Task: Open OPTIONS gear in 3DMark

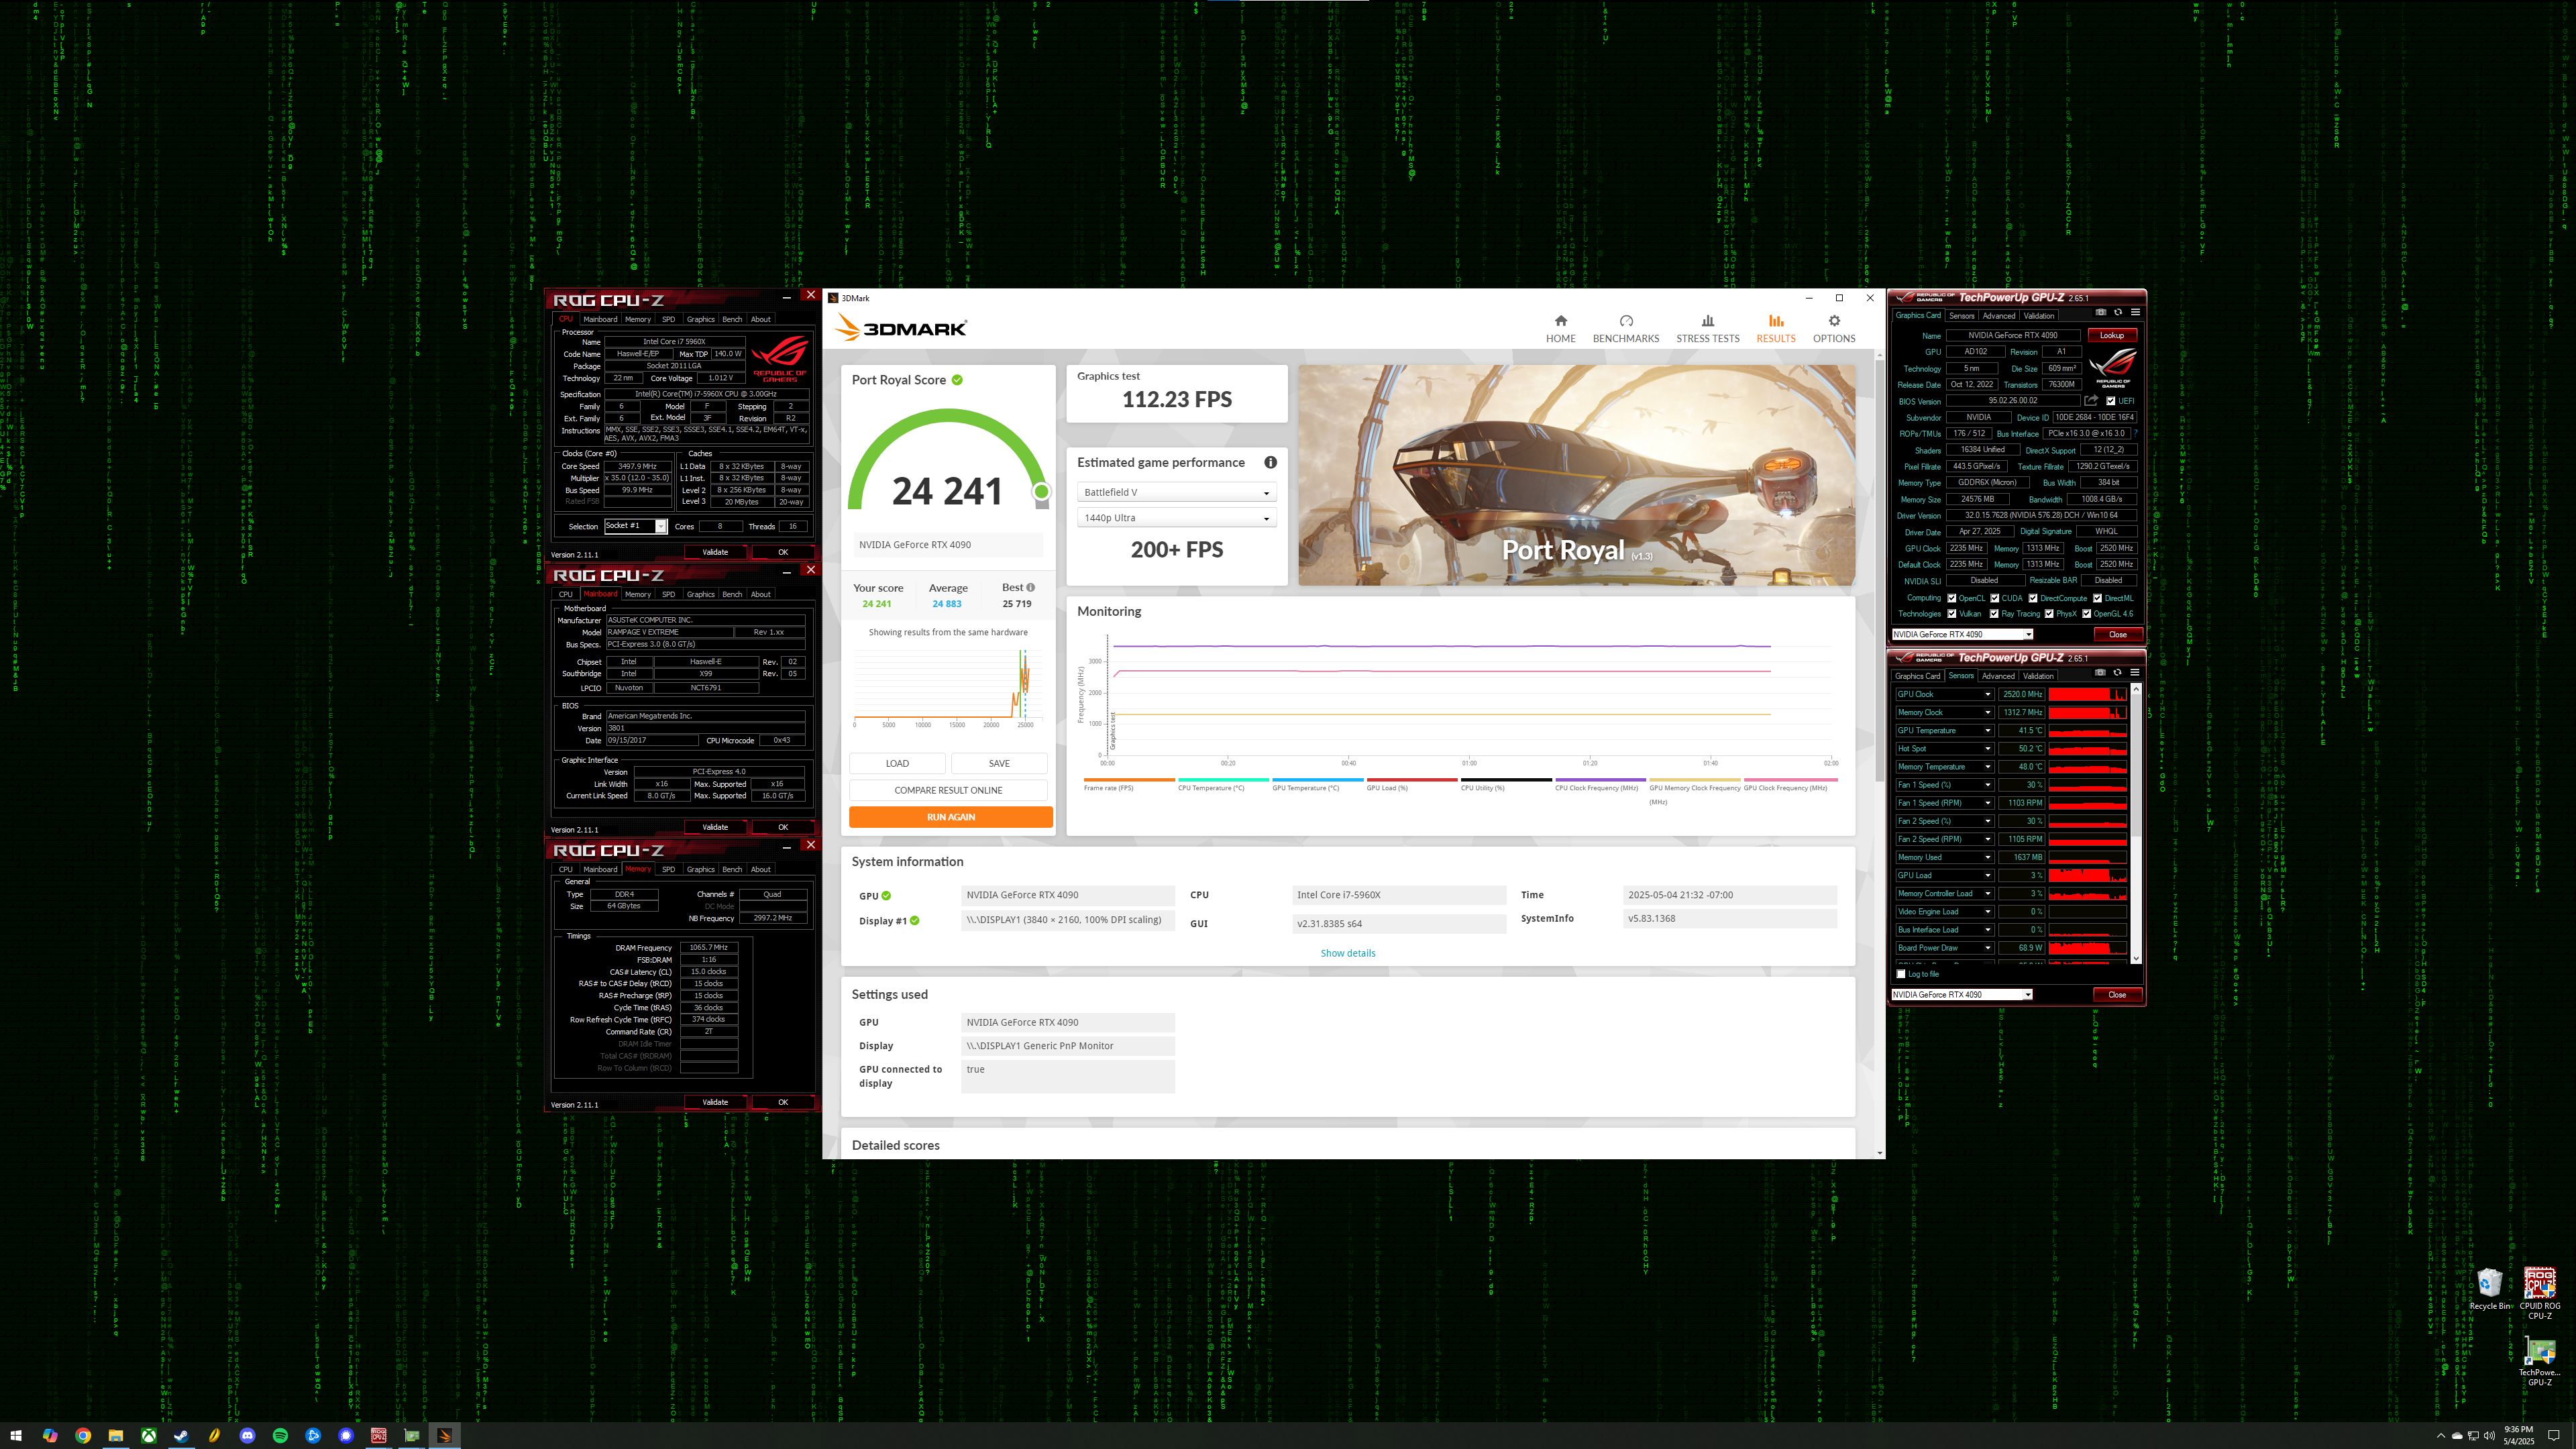Action: point(1833,329)
